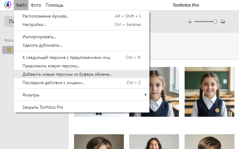Screen dimensions: 239x149
Task: Close the open Файл menu
Action: pos(21,5)
